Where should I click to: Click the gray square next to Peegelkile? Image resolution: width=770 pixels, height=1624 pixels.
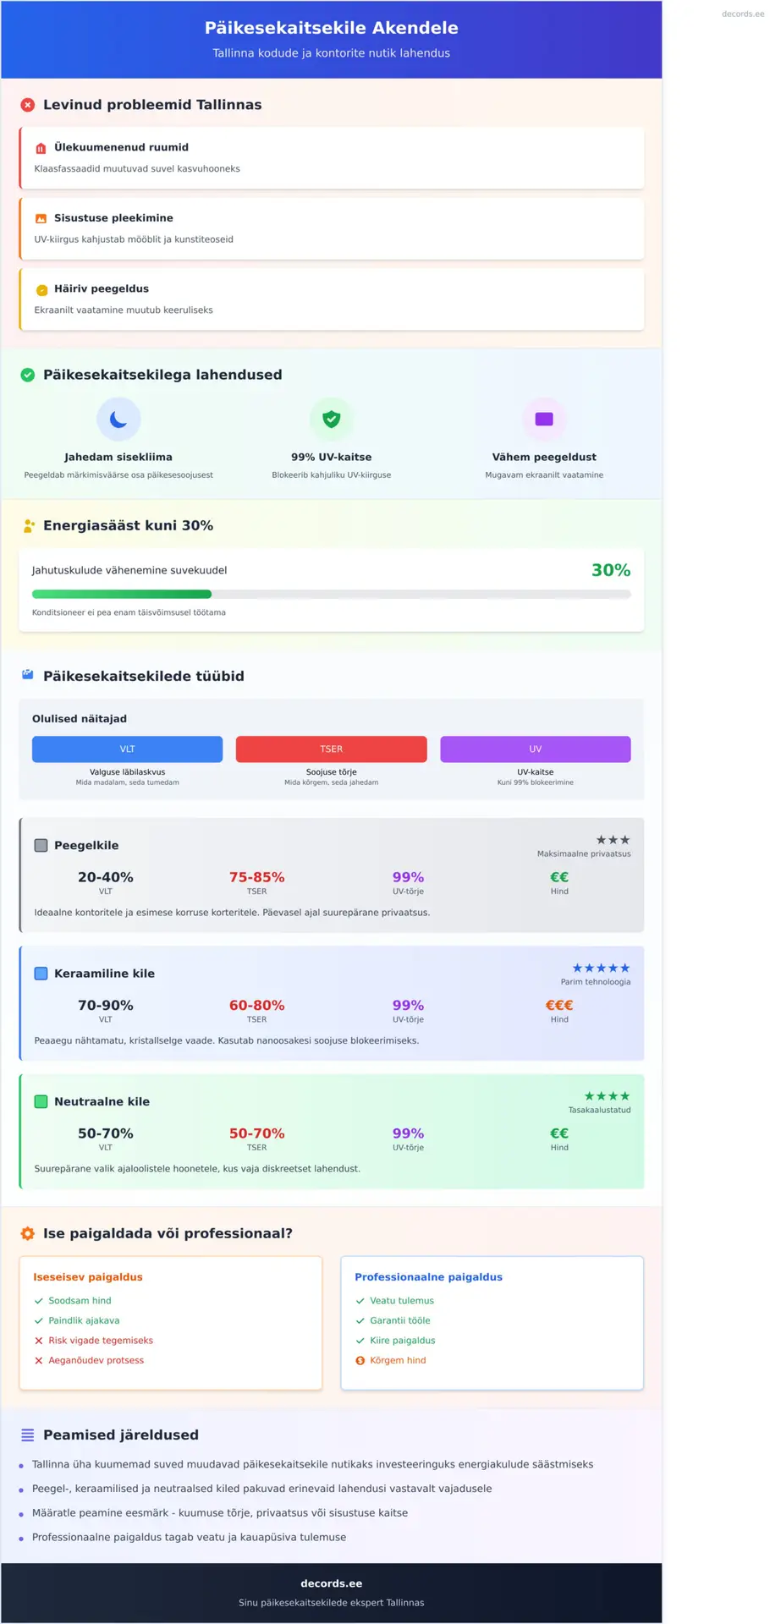[41, 845]
